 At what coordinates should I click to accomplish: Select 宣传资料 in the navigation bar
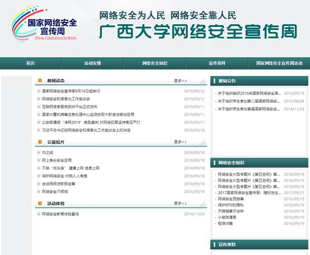217,63
